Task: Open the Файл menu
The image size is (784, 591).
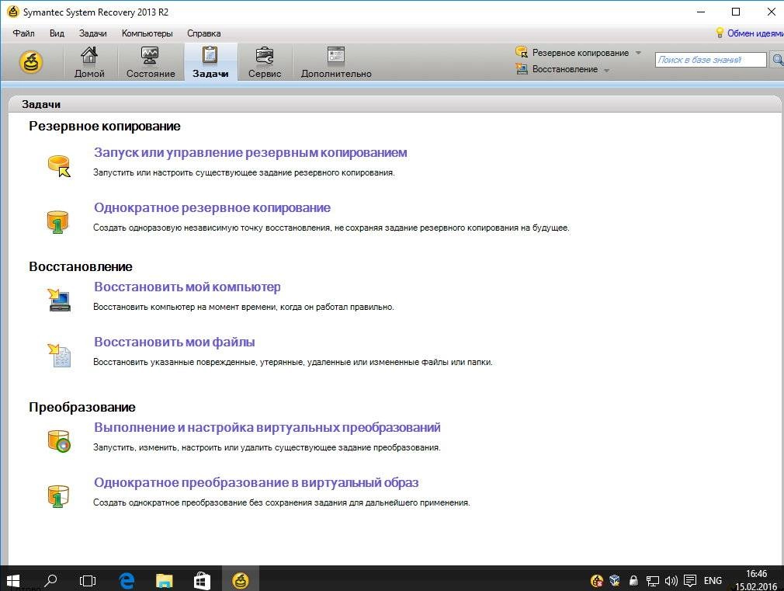Action: [23, 33]
